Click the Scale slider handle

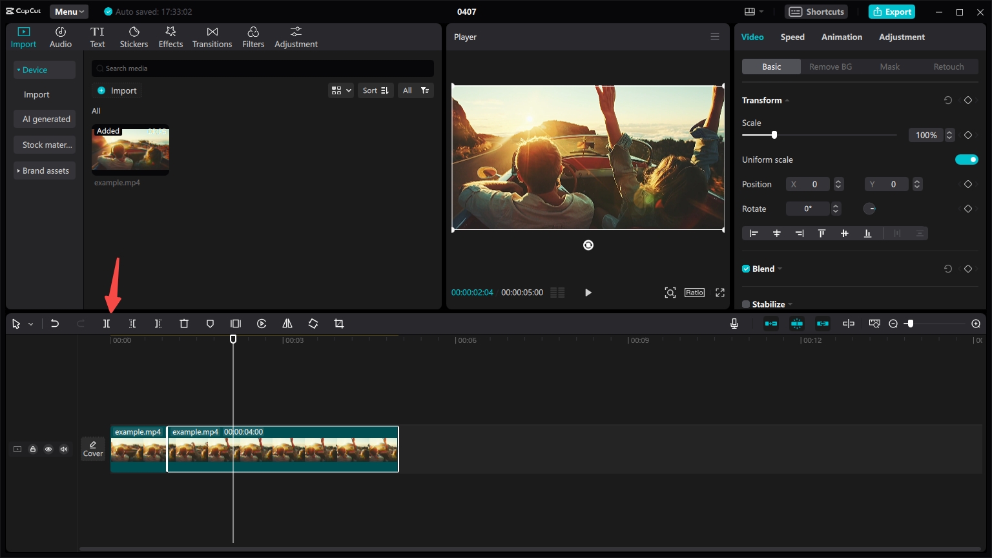pos(774,135)
